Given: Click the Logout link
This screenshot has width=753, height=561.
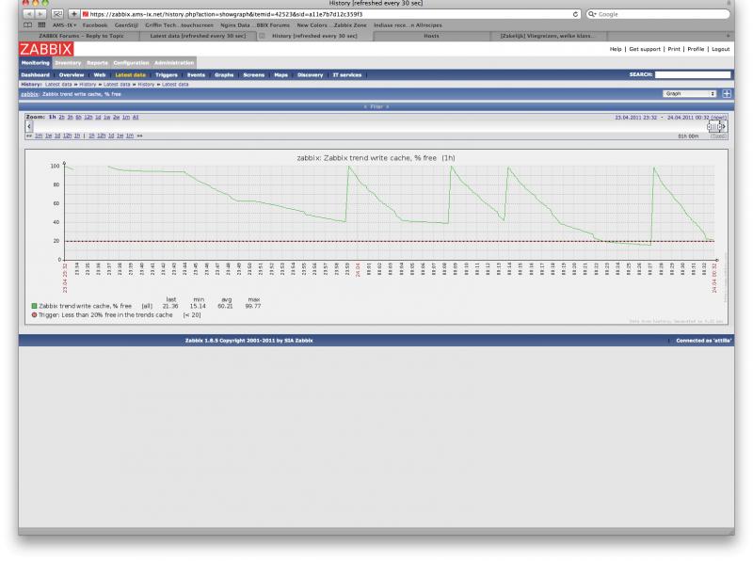Looking at the screenshot, I should coord(720,48).
